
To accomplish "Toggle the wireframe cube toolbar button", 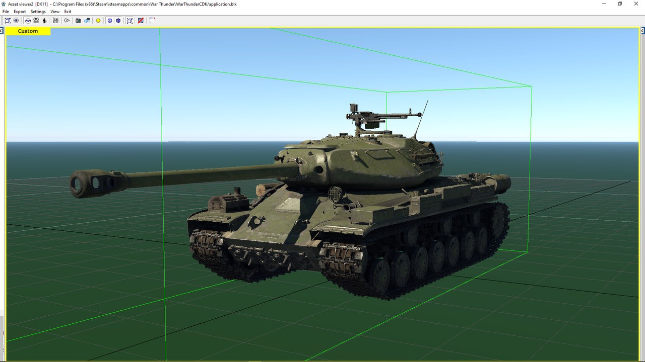I will point(110,21).
